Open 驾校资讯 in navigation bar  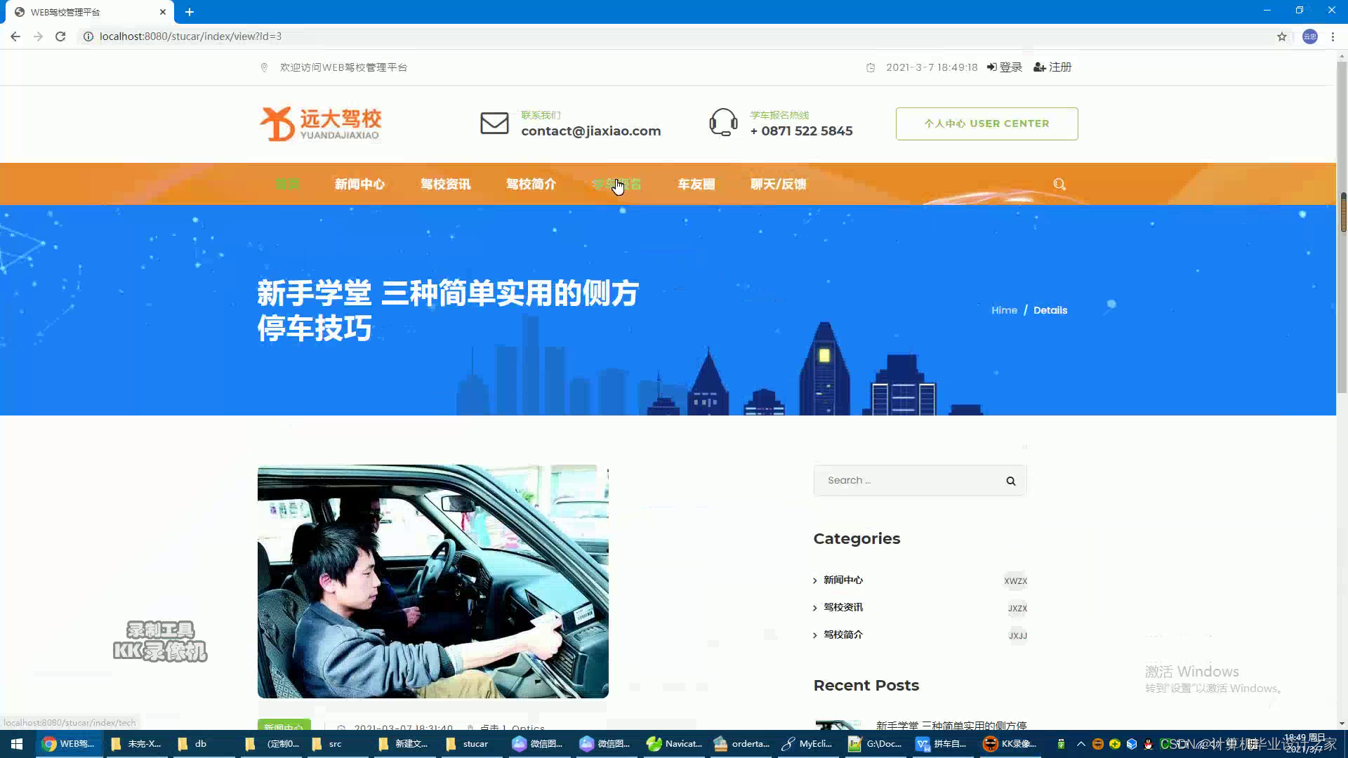click(445, 184)
